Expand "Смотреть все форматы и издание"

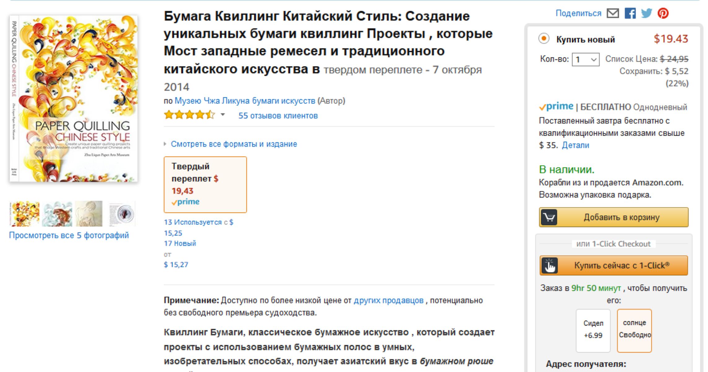(234, 144)
